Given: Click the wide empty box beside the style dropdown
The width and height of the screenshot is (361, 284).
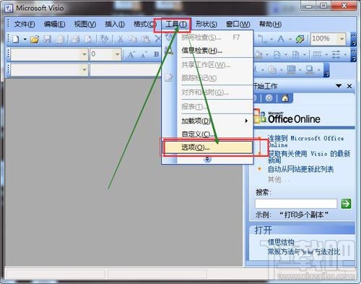Looking at the screenshot, I should [x=126, y=70].
